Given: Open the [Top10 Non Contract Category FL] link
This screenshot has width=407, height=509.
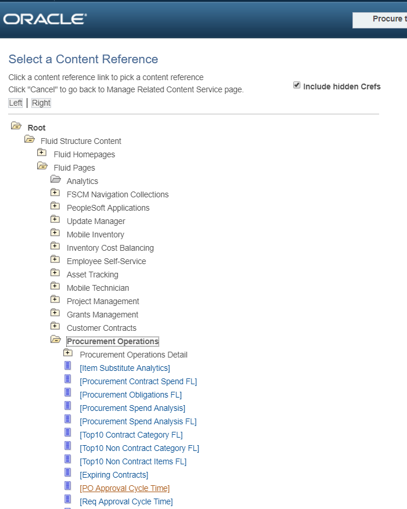Looking at the screenshot, I should (x=139, y=448).
